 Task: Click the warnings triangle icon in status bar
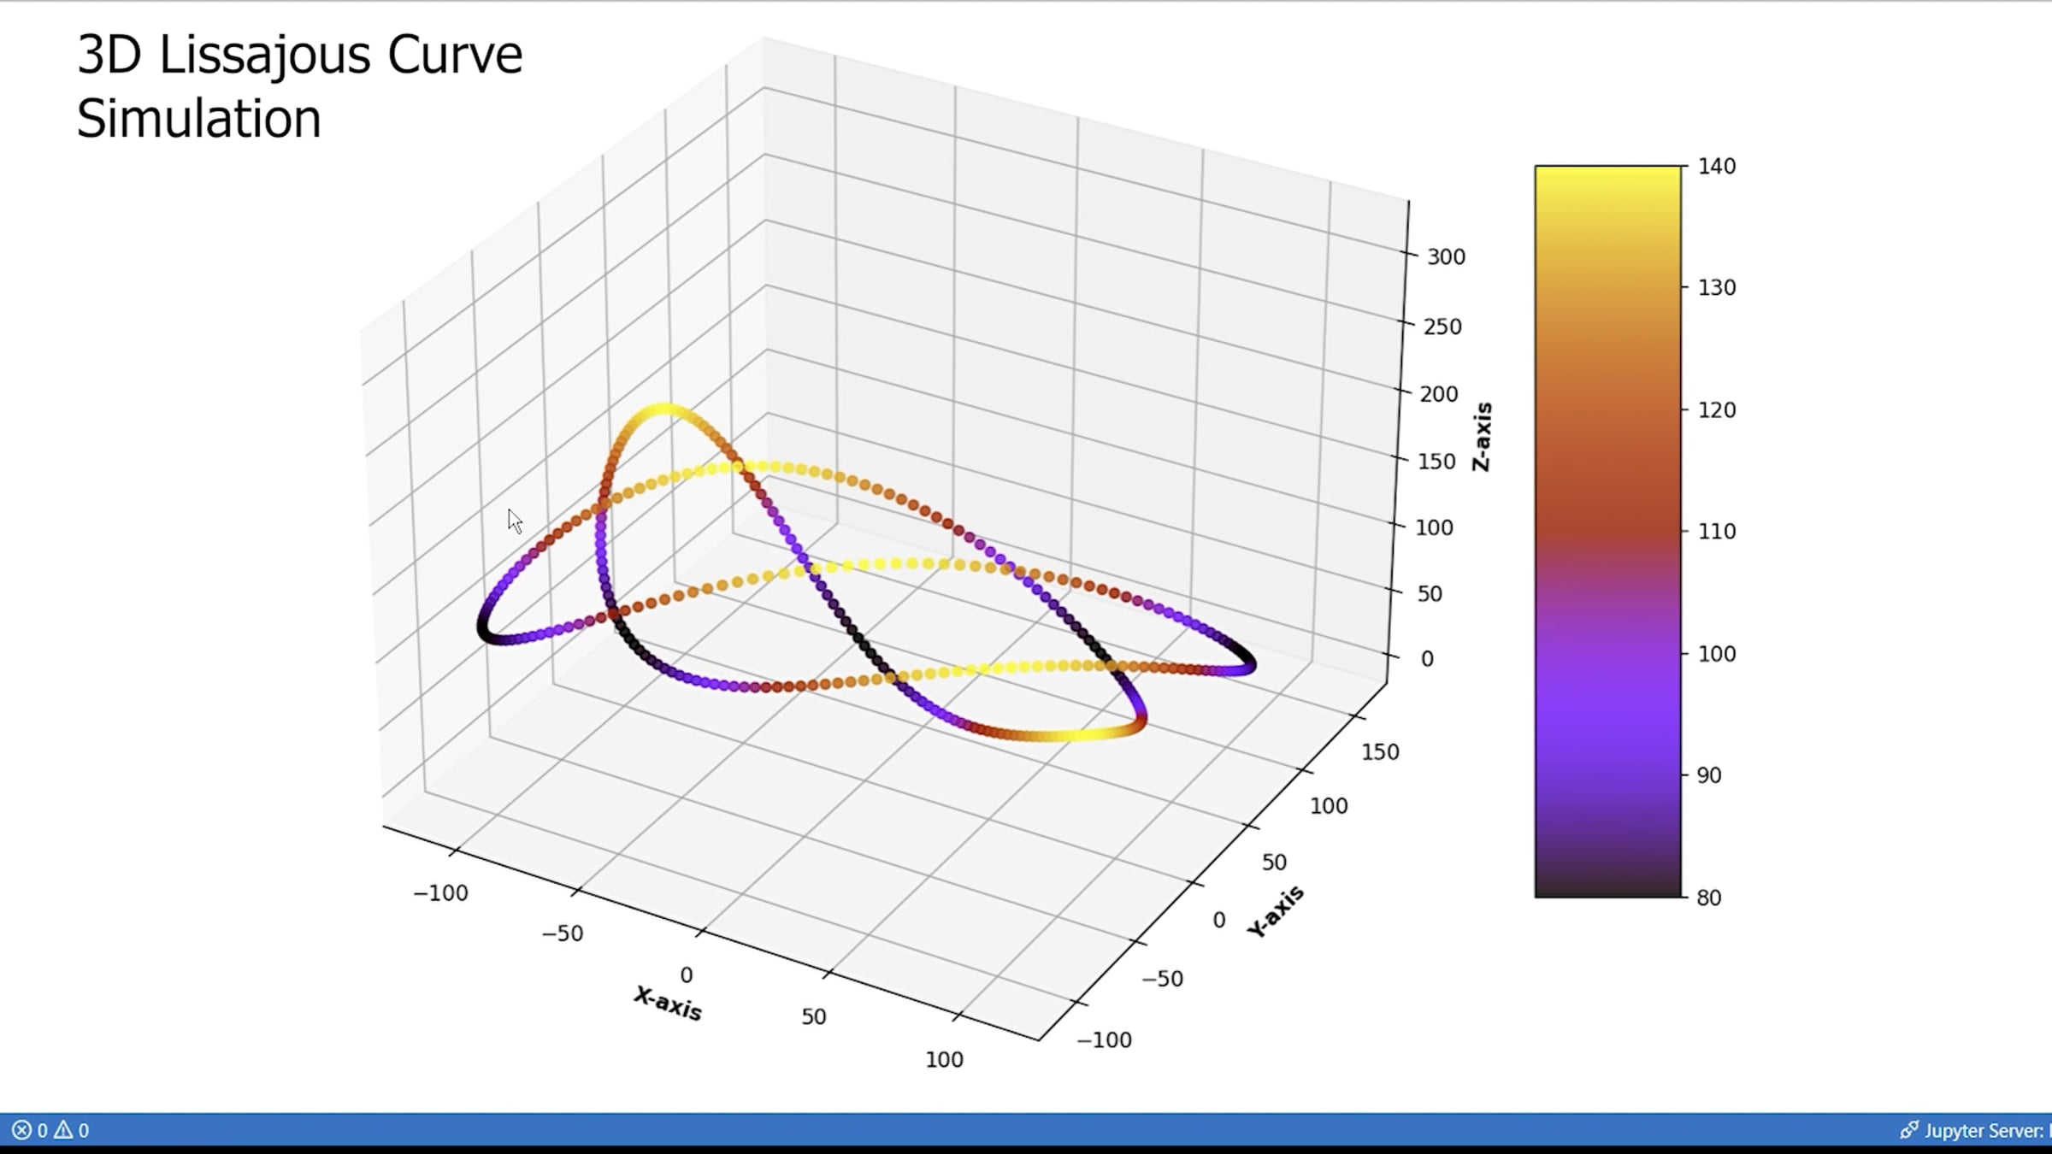pyautogui.click(x=64, y=1130)
